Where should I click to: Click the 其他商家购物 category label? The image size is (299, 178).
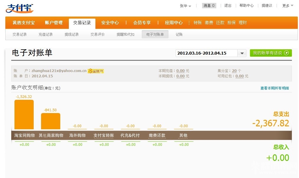coord(51,135)
